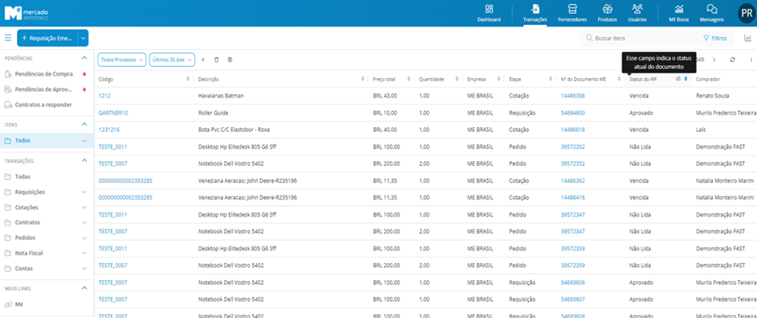Collapse the Meus Links section
This screenshot has width=757, height=318.
click(85, 288)
